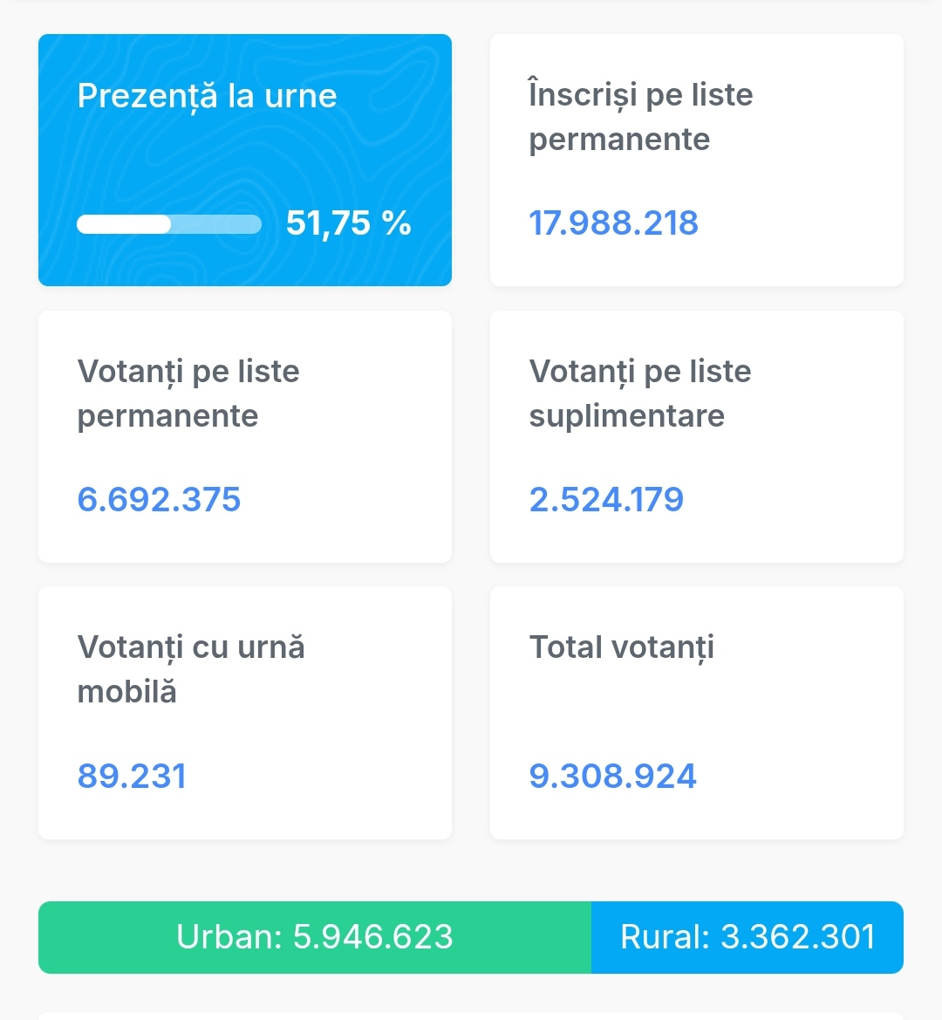Click the filled white part of turnout progress bar

[x=123, y=224]
